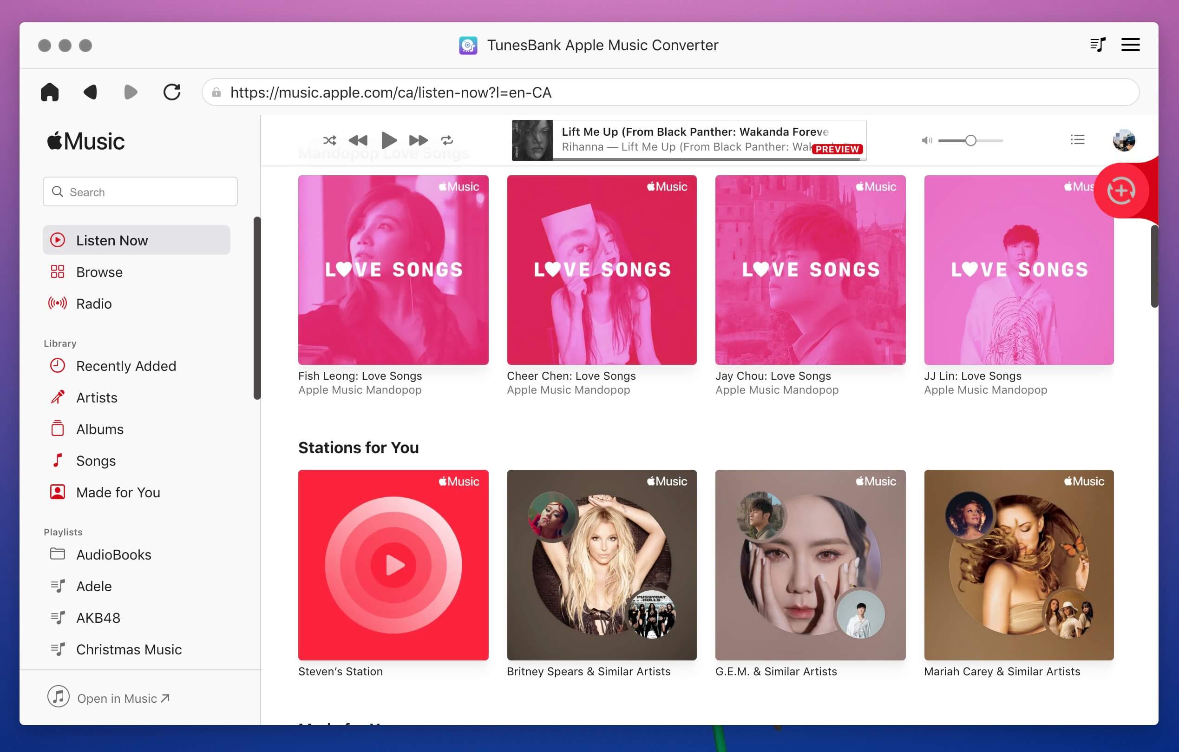This screenshot has width=1179, height=752.
Task: Open the Browse section in sidebar
Action: [99, 272]
